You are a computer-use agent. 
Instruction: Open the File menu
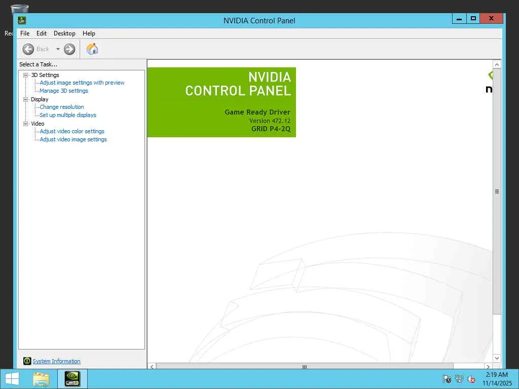point(25,33)
